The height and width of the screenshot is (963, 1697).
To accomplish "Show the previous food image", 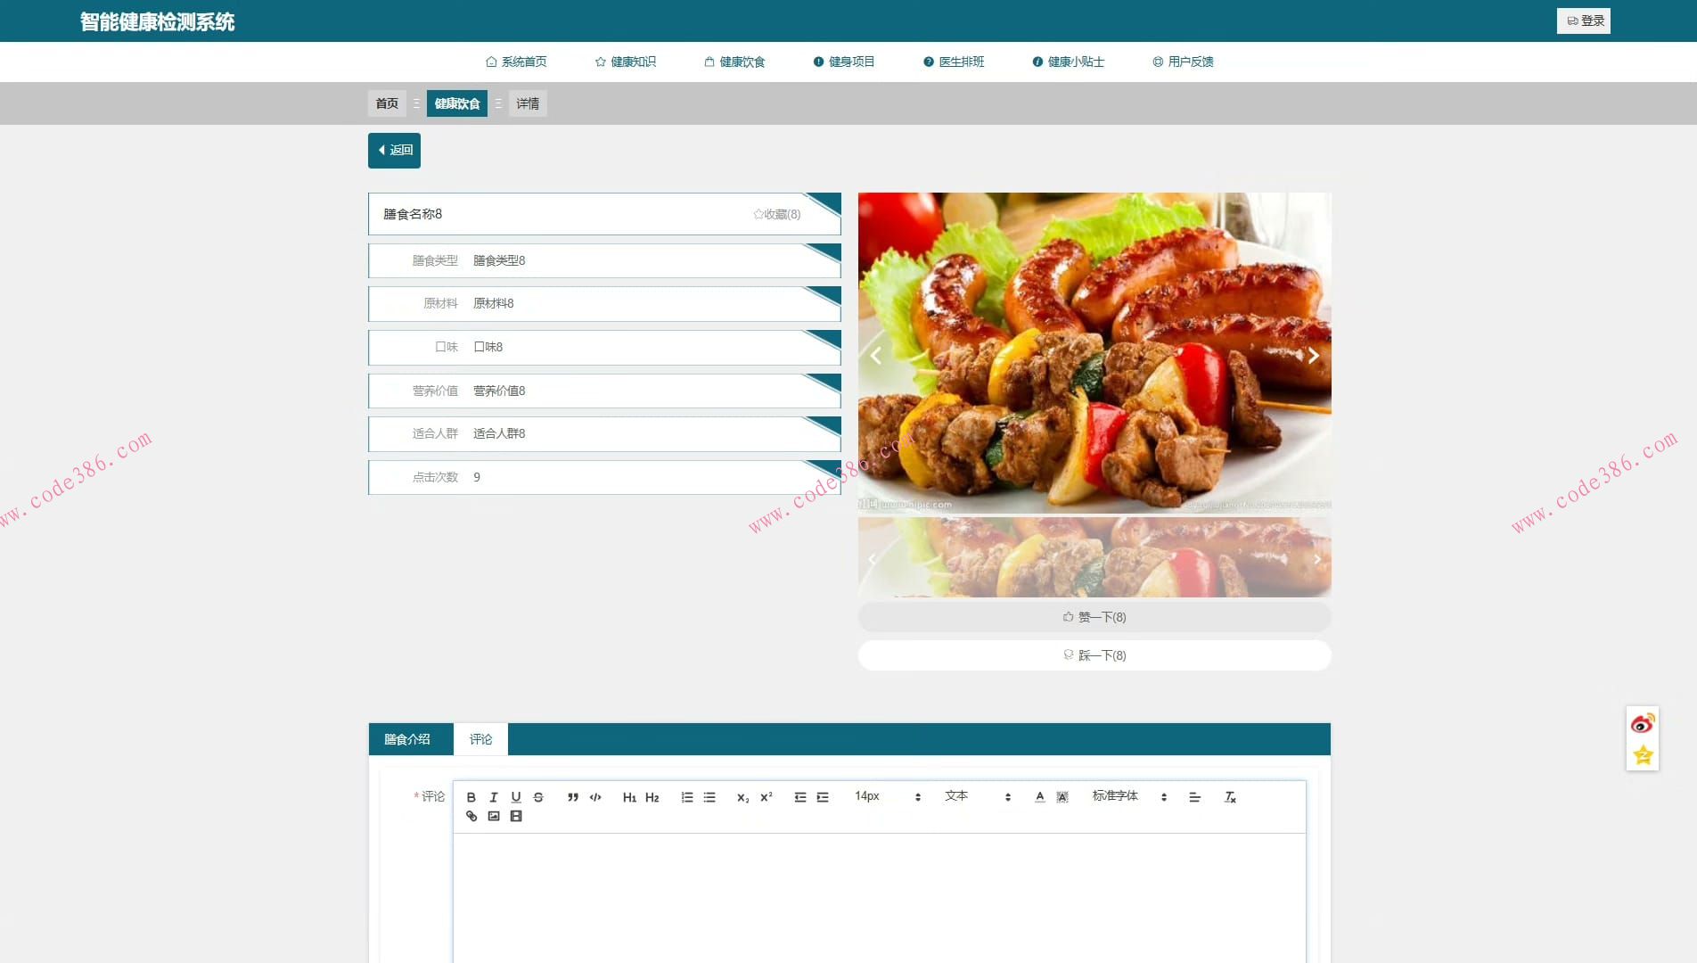I will 876,356.
